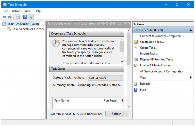The image size is (195, 126).
Task: Minimize the Task Scheduler window
Action: tap(166, 5)
